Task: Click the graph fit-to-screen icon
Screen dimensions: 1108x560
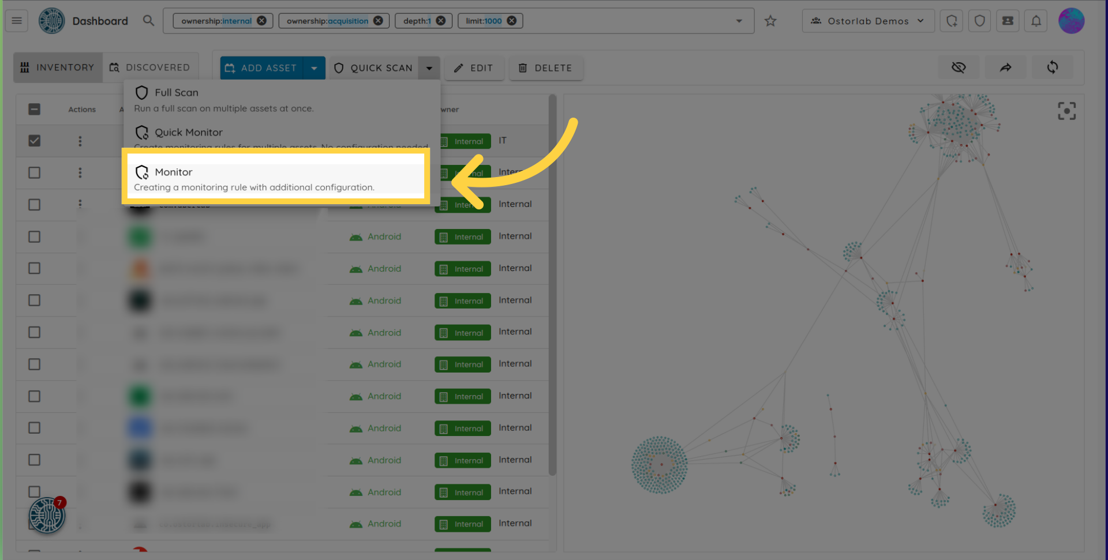Action: [1066, 111]
